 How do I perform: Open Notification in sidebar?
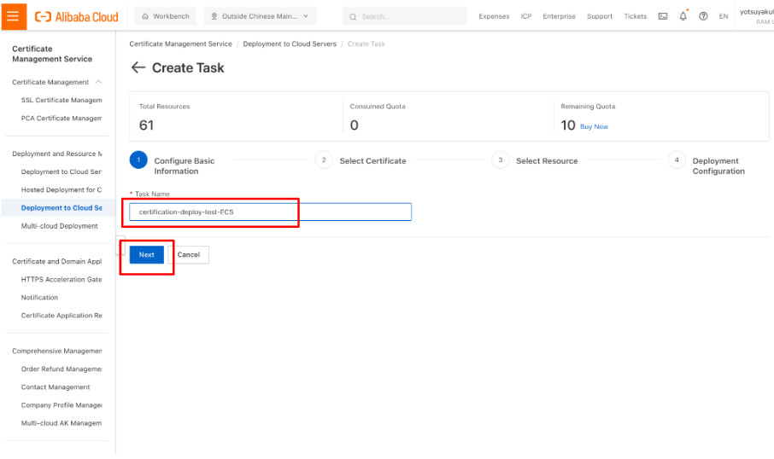39,297
